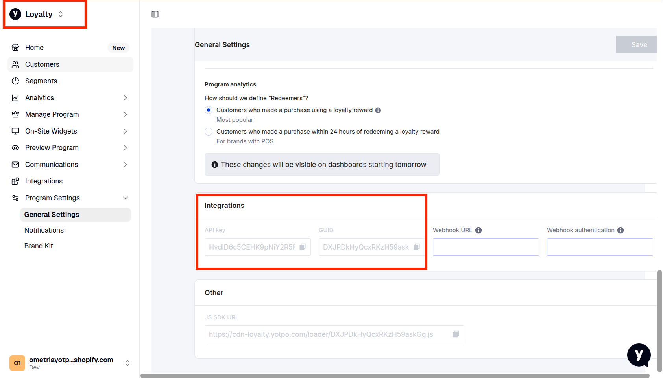Image resolution: width=663 pixels, height=378 pixels.
Task: Click the Communications envelope icon
Action: [x=15, y=165]
